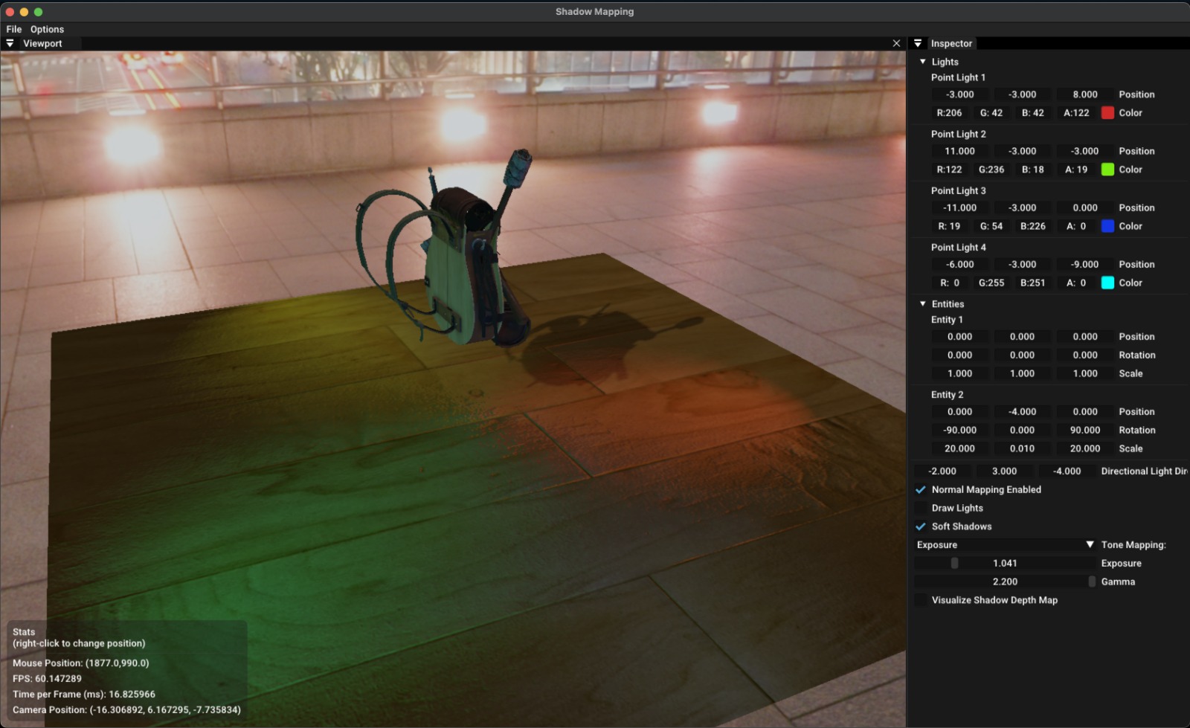
Task: Click the Exposure slider at 1.041
Action: [x=1006, y=564]
